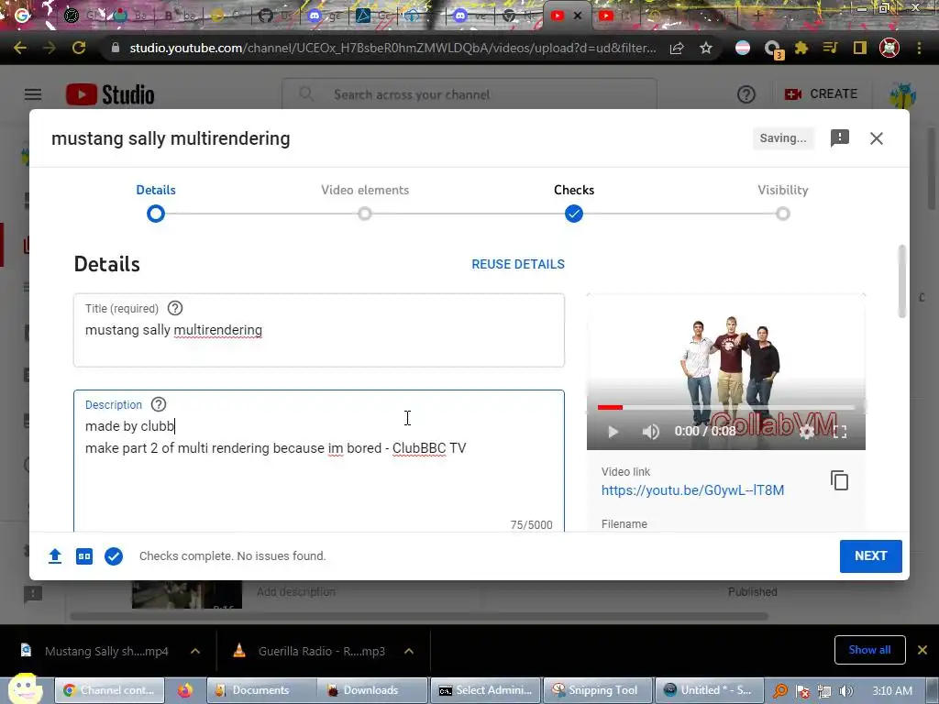This screenshot has height=704, width=939.
Task: Open help tooltip next to Title (required)
Action: coord(175,308)
